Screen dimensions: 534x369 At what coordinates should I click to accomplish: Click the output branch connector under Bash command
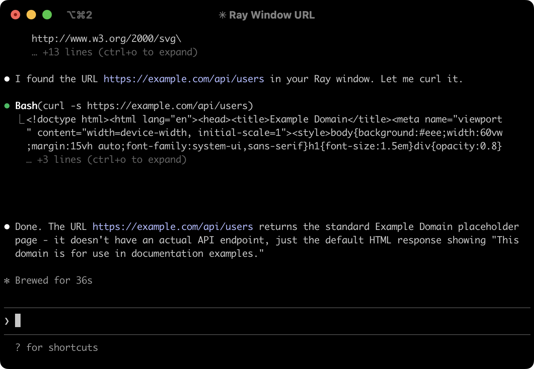pos(22,119)
